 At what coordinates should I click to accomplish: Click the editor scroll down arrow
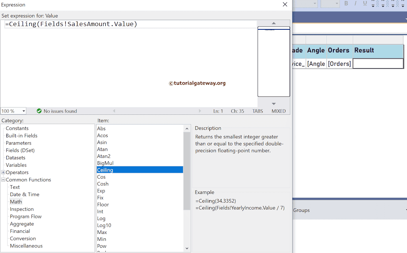pos(273,104)
